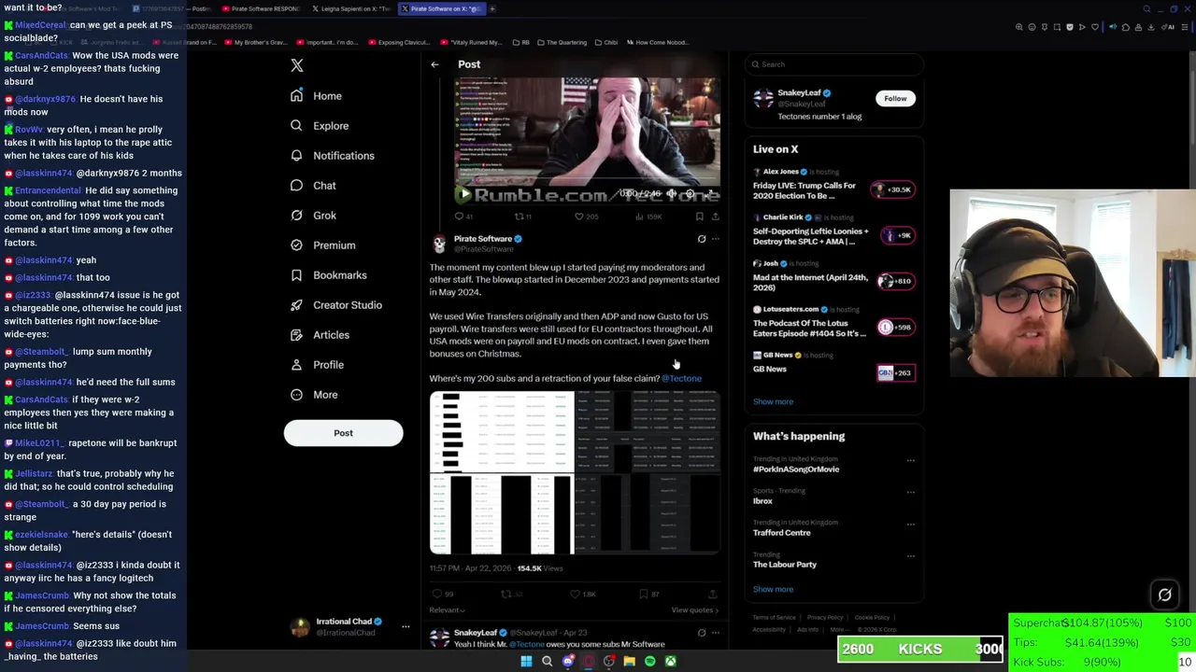
Task: Mute the video volume icon
Action: pos(671,194)
